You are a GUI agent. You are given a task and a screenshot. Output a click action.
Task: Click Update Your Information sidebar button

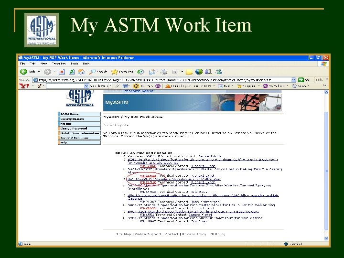pos(80,133)
